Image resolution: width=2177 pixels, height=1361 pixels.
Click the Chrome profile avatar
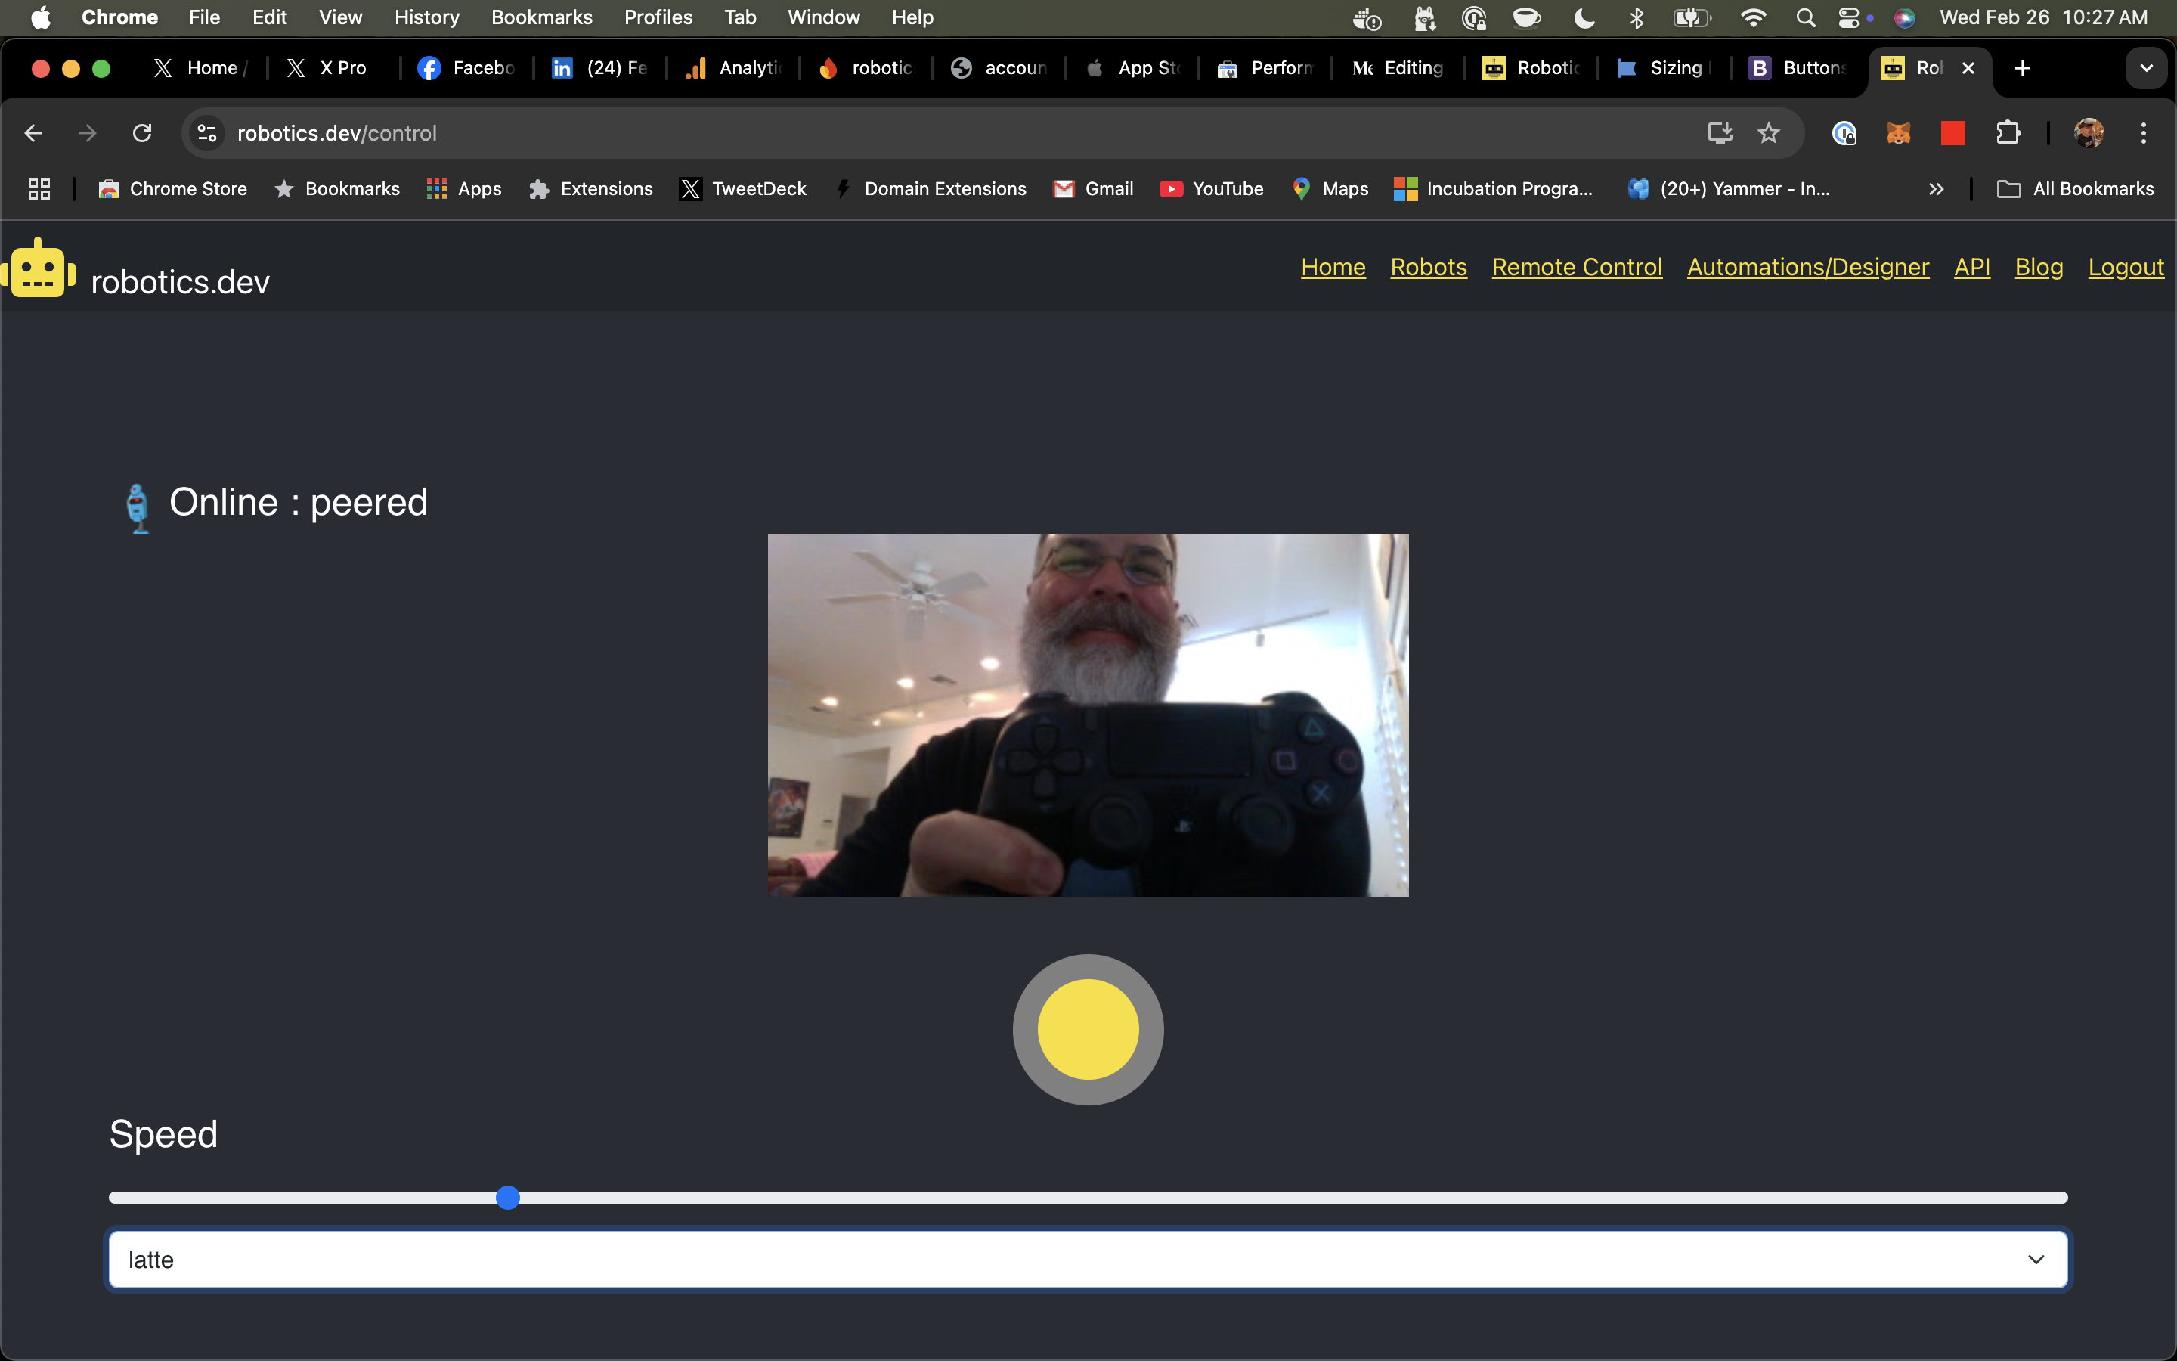(x=2089, y=132)
